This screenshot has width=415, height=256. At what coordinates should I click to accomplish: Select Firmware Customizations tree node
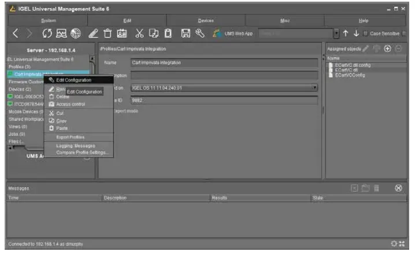pos(25,82)
